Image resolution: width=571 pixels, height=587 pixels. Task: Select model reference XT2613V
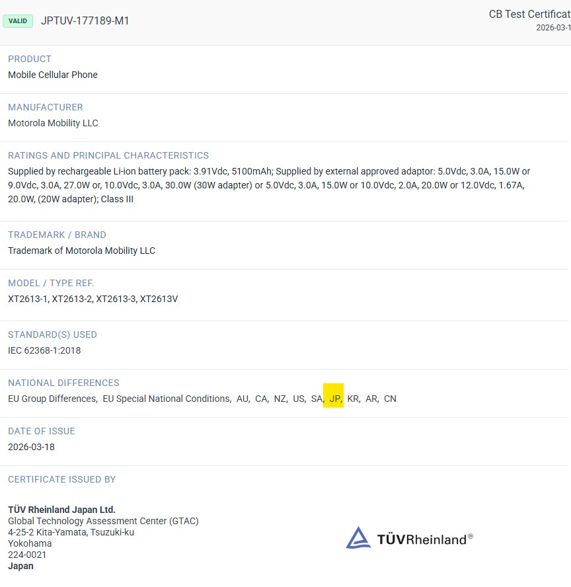click(x=159, y=299)
